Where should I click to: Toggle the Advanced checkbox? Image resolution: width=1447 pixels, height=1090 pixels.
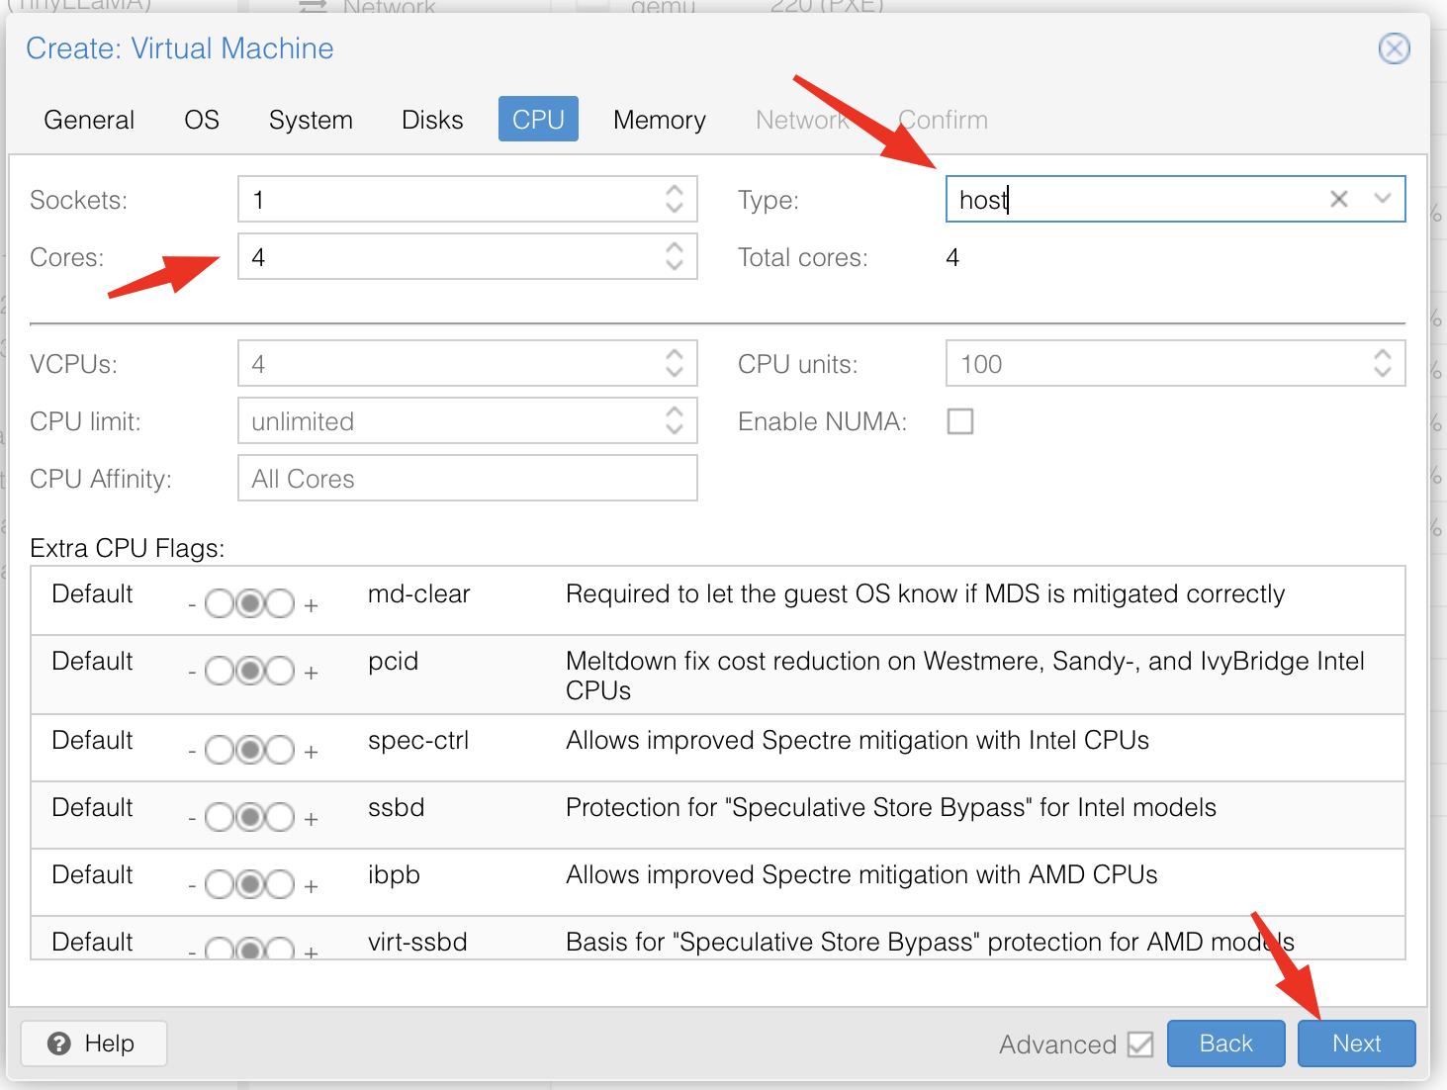[1140, 1045]
